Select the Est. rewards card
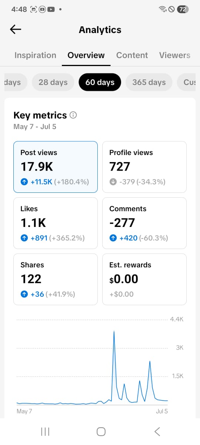Viewport: 200px width, 445px height. pyautogui.click(x=144, y=279)
